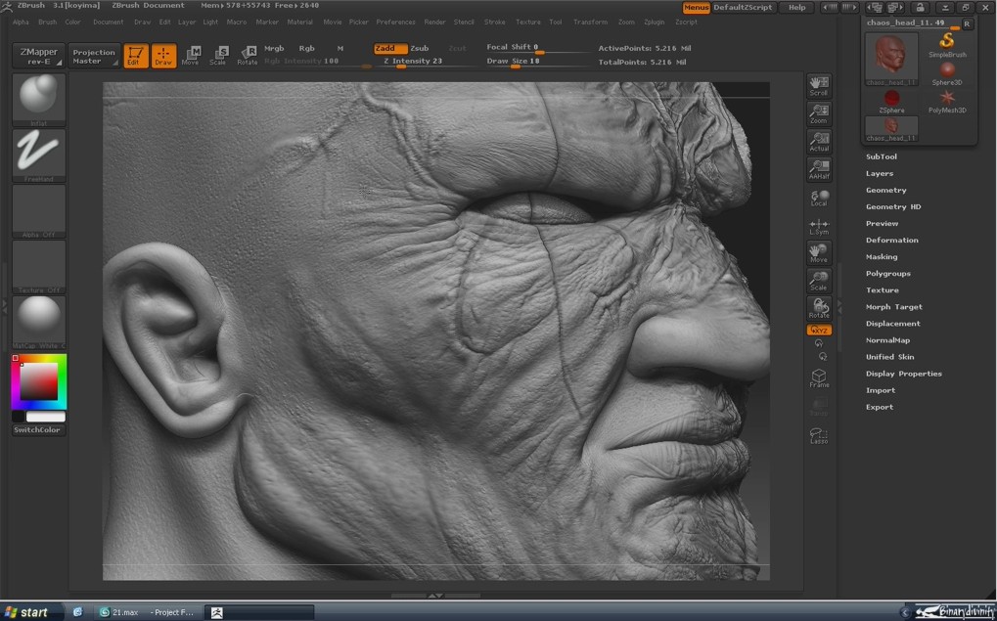Open the Texture Off slot
Image resolution: width=997 pixels, height=621 pixels.
tap(39, 266)
